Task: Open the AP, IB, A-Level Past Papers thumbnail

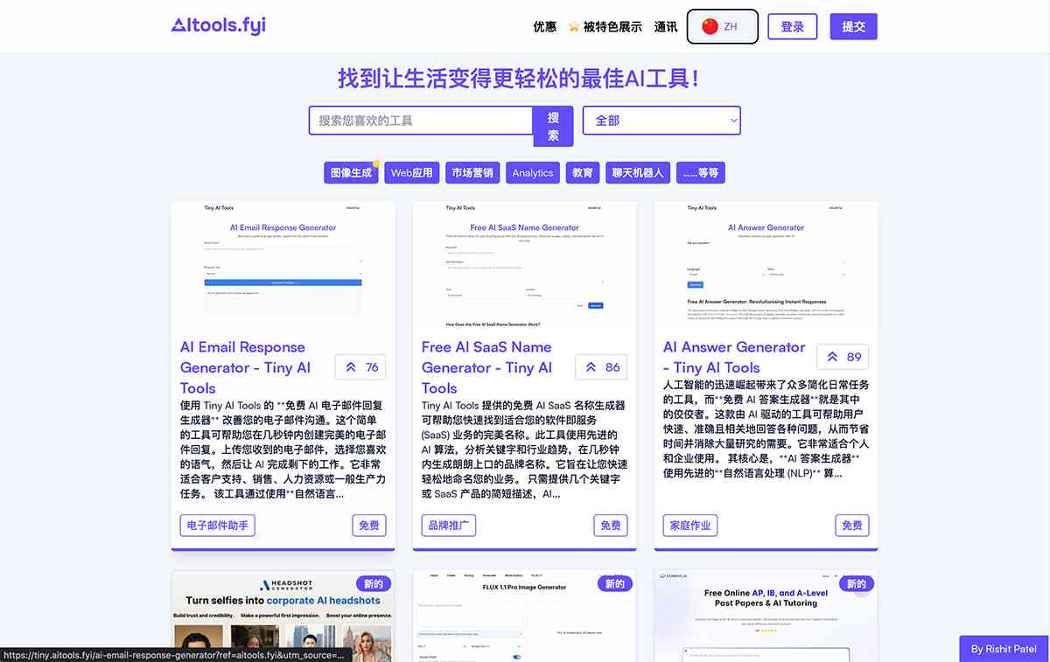Action: click(x=766, y=616)
